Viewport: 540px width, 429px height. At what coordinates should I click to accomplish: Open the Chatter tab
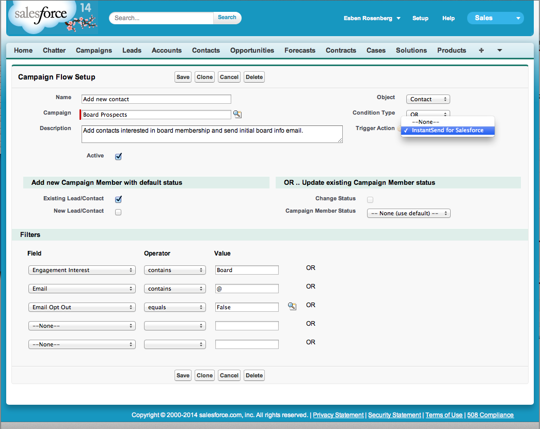point(54,50)
